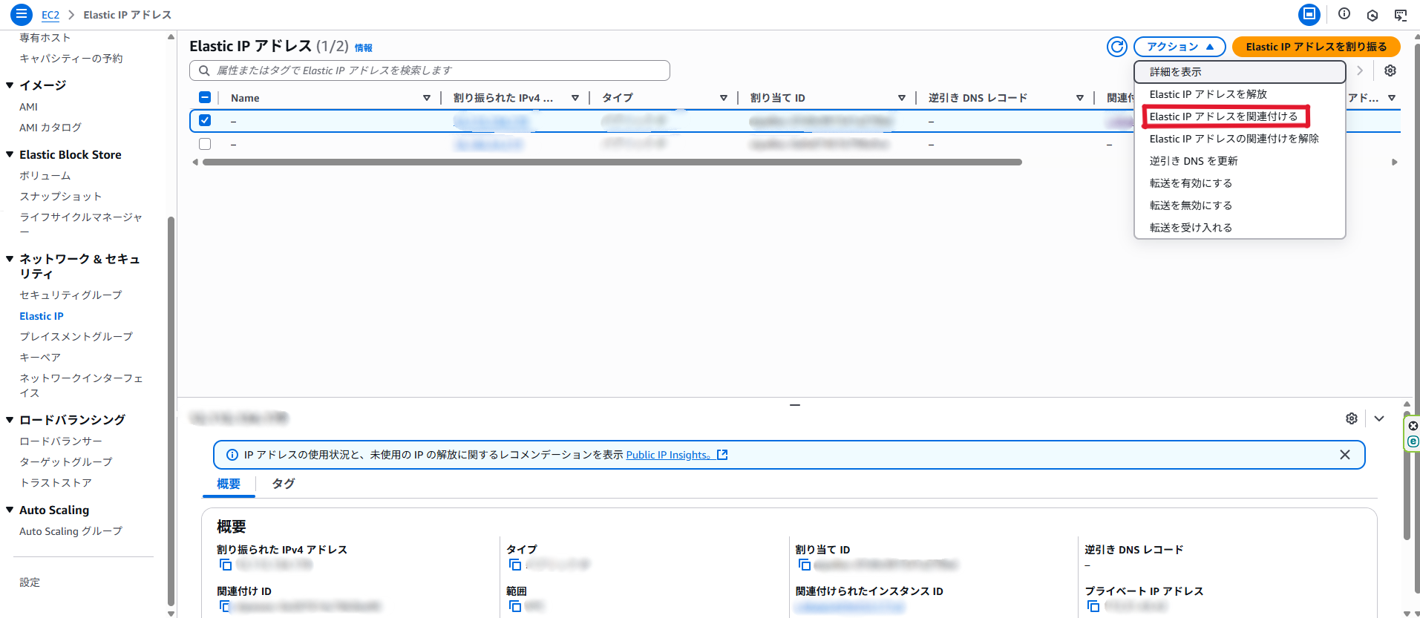Switch to the 概要 tab
Image resolution: width=1420 pixels, height=618 pixels.
(x=229, y=484)
